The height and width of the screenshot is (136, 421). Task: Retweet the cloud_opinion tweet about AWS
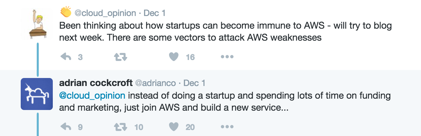click(120, 57)
